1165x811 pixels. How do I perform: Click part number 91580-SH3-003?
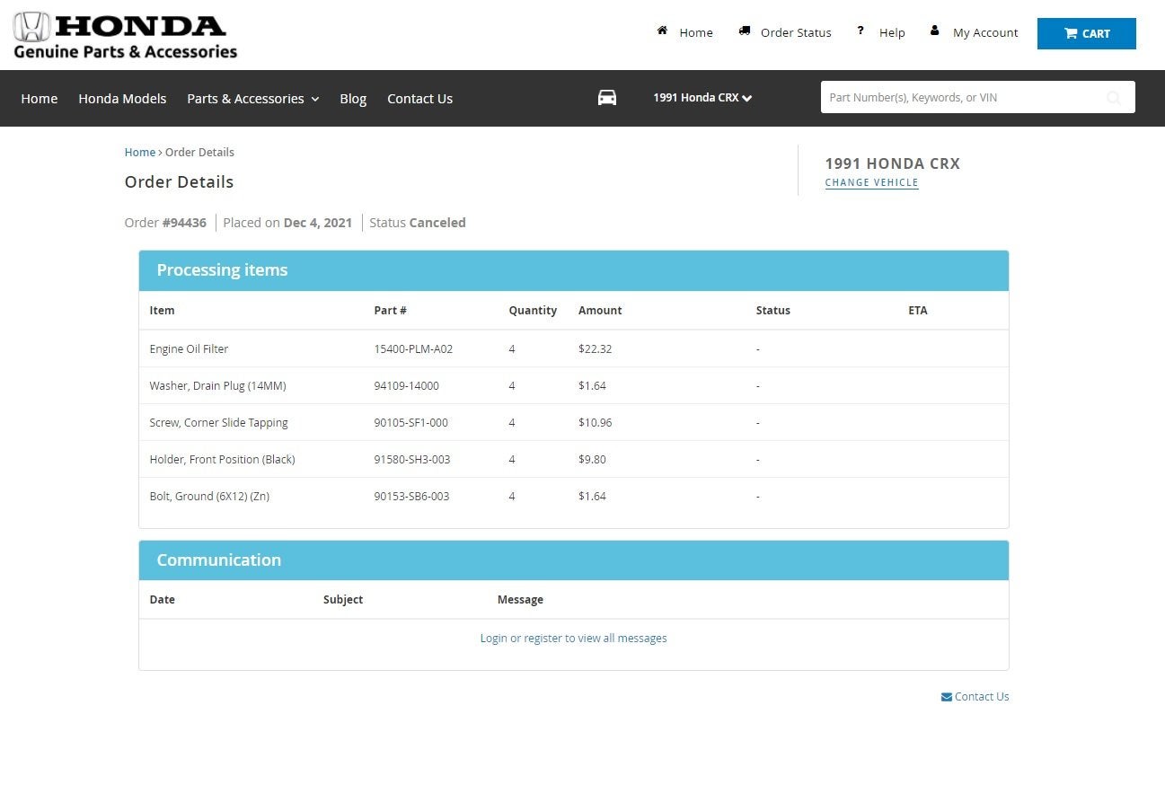412,459
